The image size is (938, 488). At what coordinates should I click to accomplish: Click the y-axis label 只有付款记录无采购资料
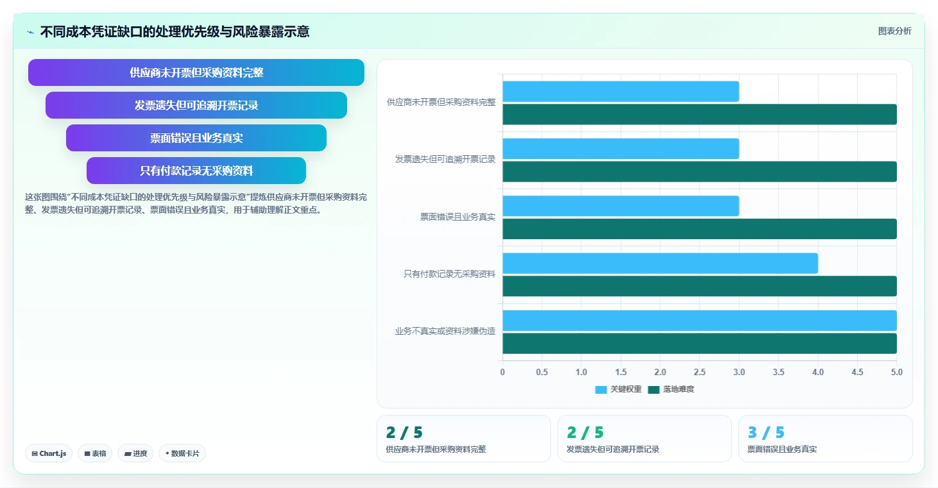point(449,274)
